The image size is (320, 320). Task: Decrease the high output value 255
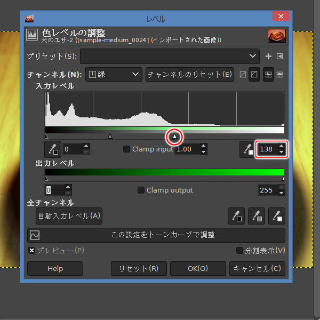coord(282,193)
